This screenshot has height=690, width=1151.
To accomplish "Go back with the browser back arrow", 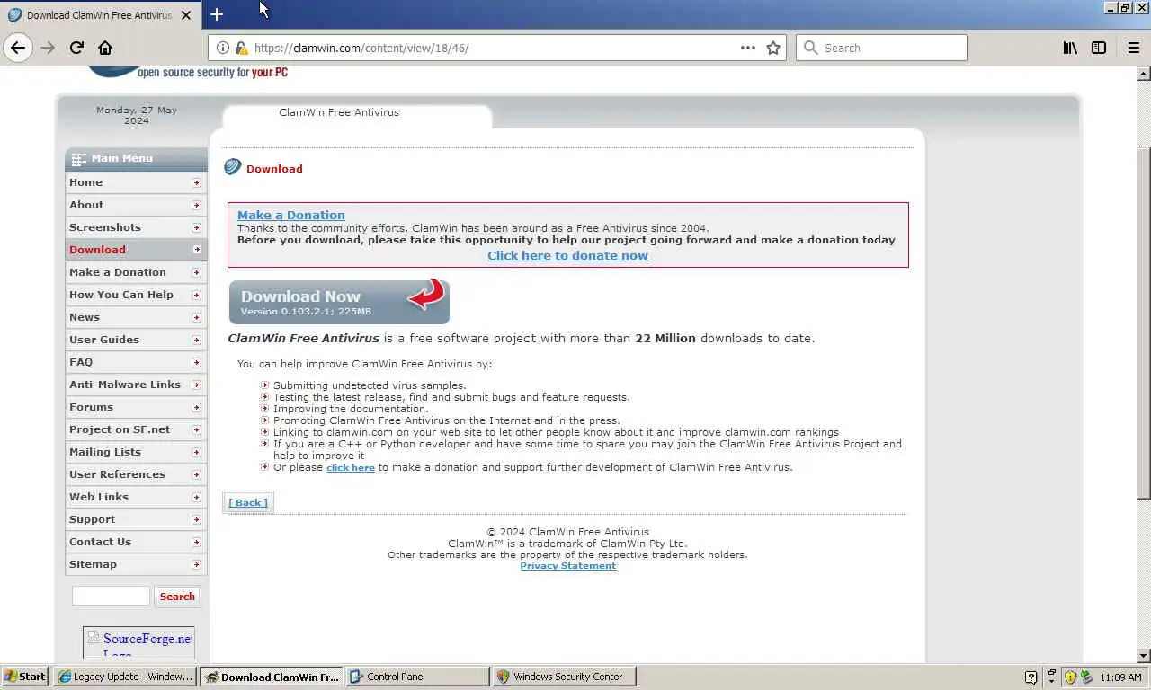I will [x=18, y=48].
